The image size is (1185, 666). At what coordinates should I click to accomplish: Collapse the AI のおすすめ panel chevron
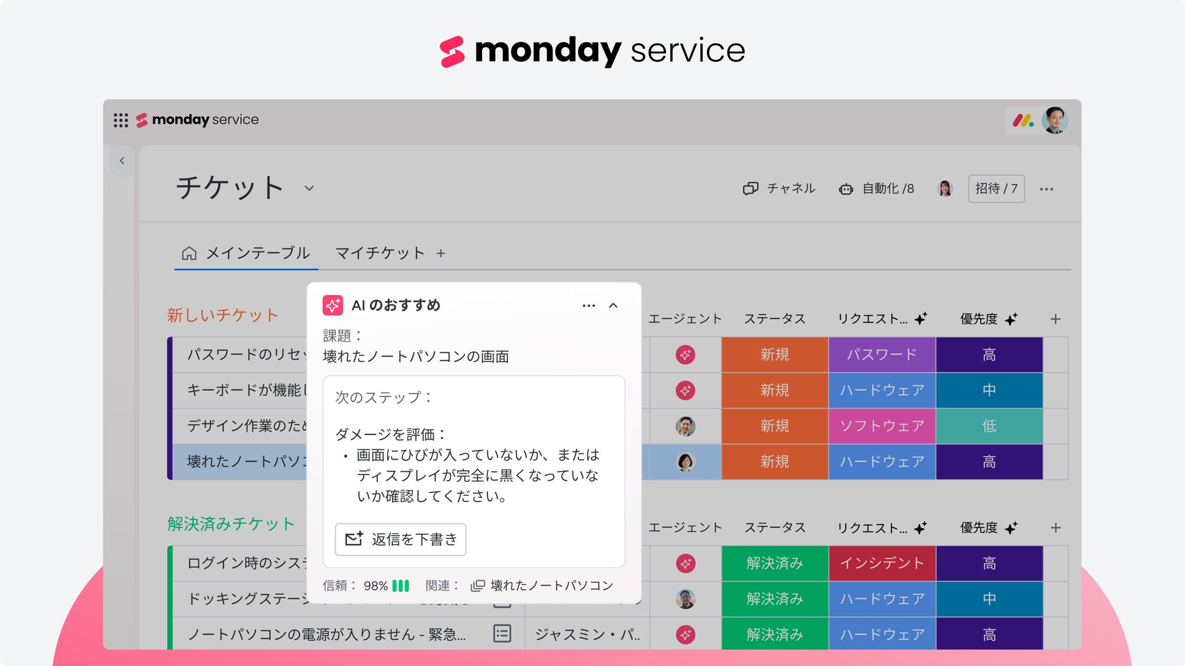pos(613,305)
